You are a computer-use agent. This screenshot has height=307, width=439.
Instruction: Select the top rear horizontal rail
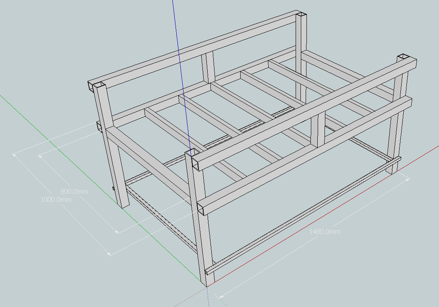193,51
